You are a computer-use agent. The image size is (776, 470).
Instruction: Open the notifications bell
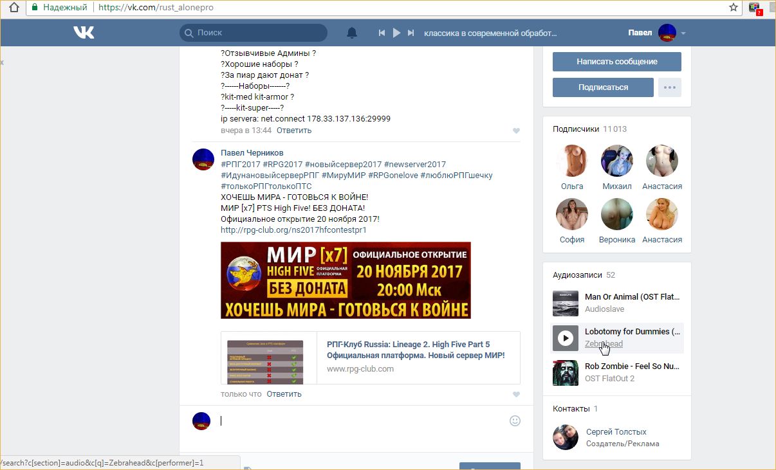pos(351,33)
